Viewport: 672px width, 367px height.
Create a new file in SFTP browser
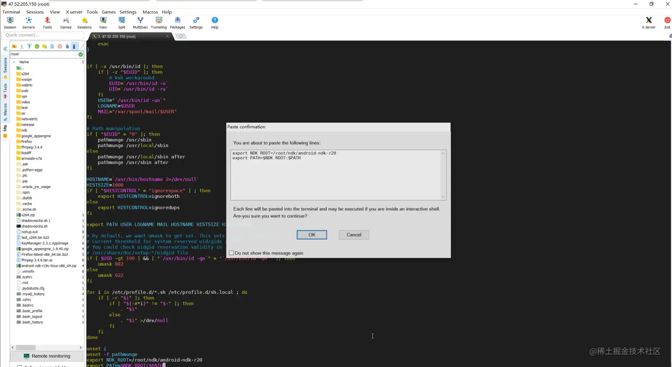[x=52, y=46]
